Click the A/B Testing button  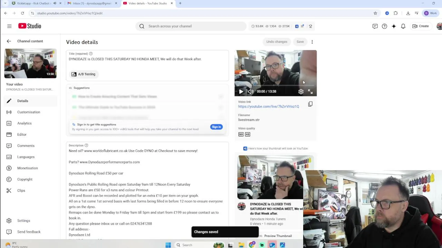point(83,74)
